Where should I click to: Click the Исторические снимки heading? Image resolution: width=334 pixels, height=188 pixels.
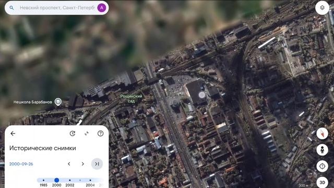pyautogui.click(x=43, y=148)
